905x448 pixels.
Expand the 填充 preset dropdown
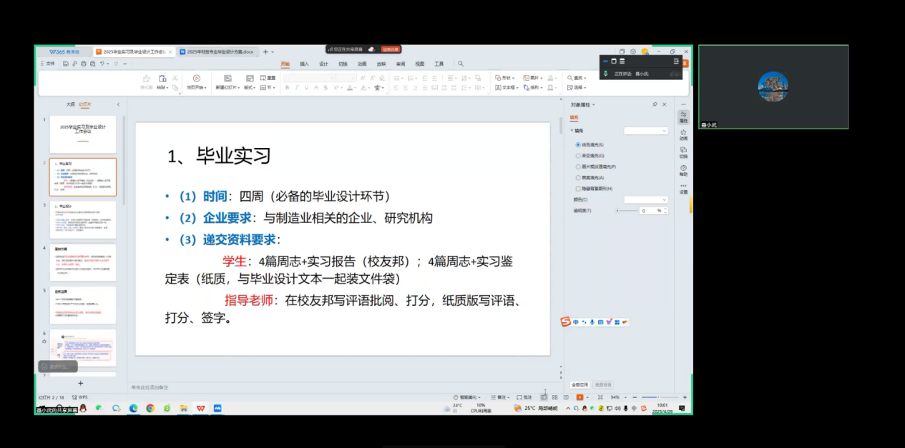pos(645,131)
